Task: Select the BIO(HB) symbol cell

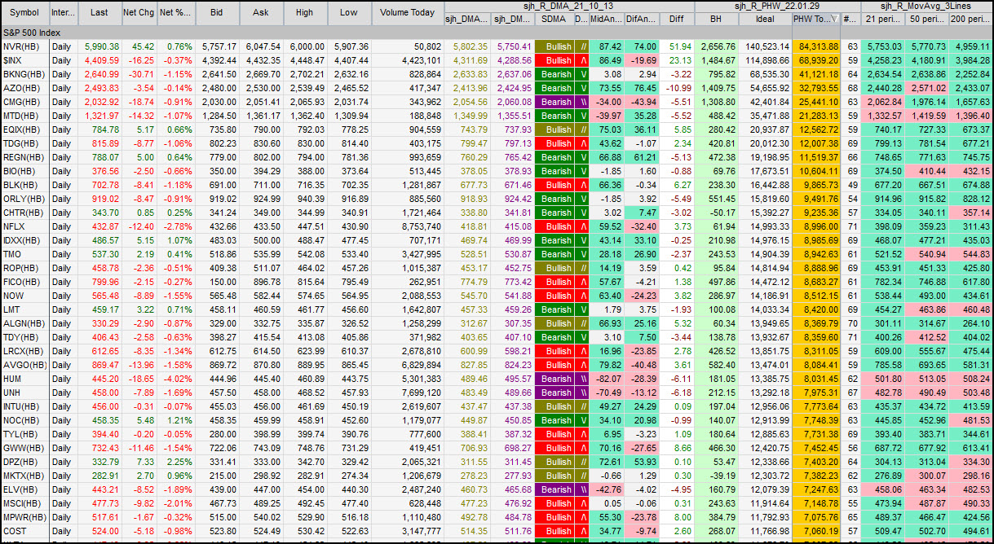Action: tap(24, 171)
